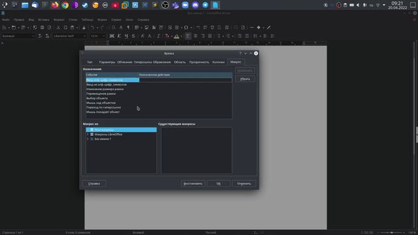
Task: Open the special character dropdown arrow
Action: (x=191, y=27)
